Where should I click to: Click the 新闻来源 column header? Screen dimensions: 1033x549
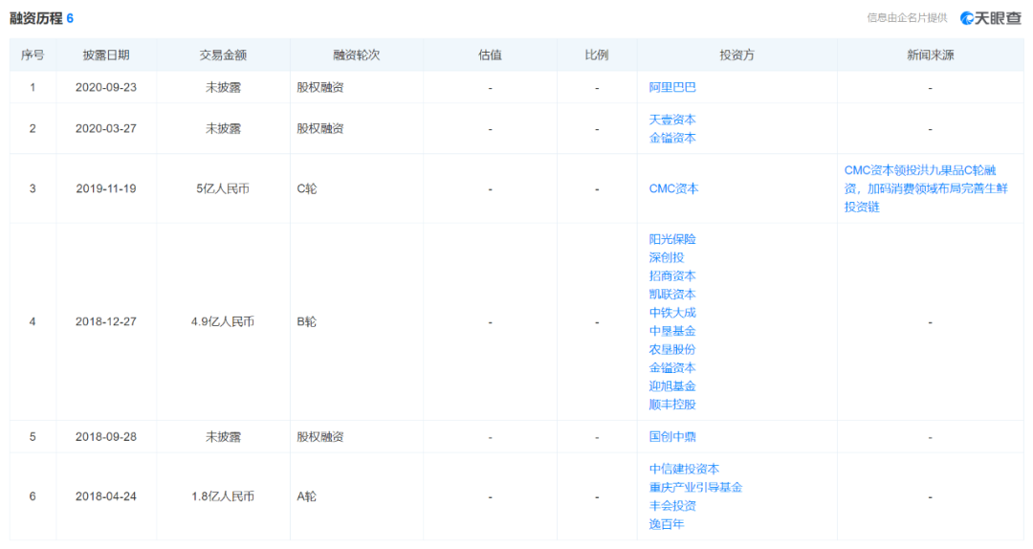[931, 55]
